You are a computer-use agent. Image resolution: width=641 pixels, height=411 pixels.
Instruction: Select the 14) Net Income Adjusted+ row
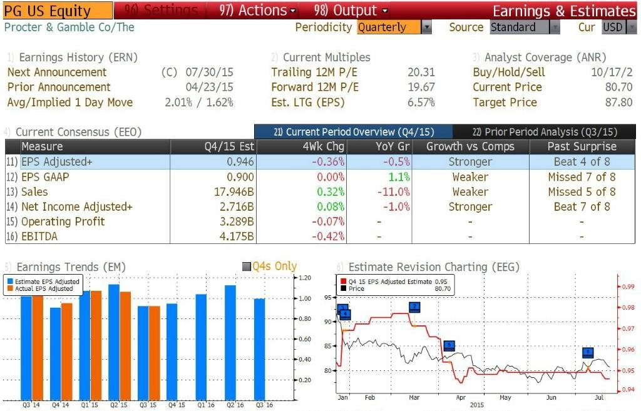[320, 206]
